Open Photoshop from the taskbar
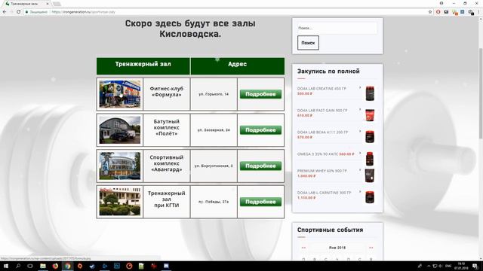The image size is (483, 271). (117, 266)
